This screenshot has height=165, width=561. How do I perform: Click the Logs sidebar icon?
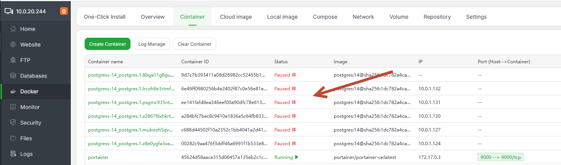pyautogui.click(x=13, y=154)
